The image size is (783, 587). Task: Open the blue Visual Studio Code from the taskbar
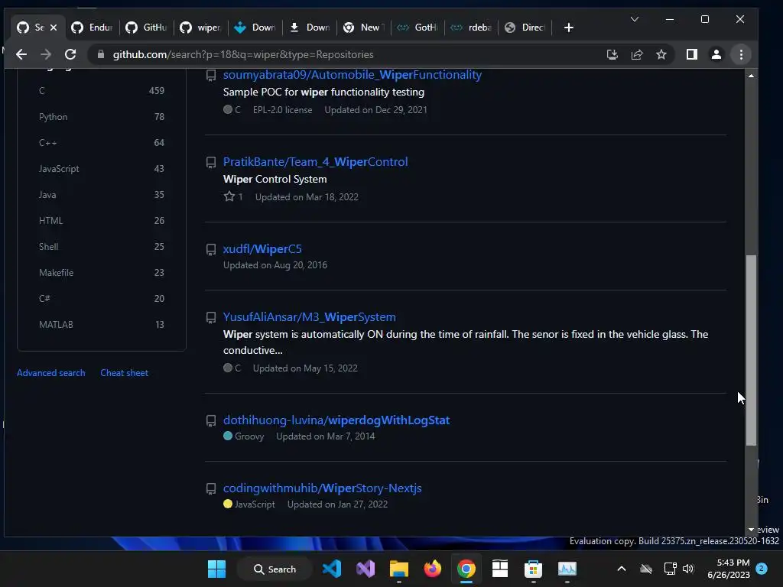click(332, 569)
